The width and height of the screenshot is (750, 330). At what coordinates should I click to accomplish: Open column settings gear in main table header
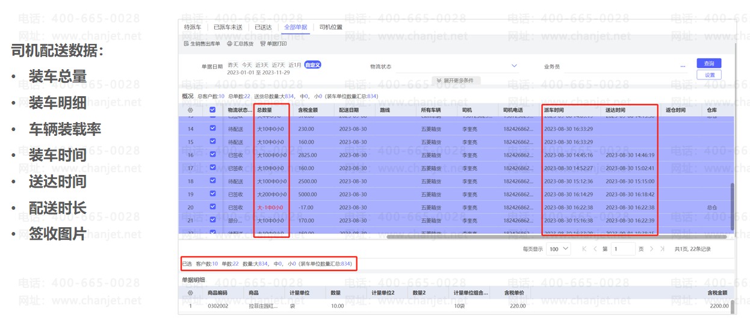point(191,110)
